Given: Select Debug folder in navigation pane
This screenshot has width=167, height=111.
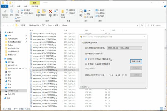Looking at the screenshot, I should [11, 45].
